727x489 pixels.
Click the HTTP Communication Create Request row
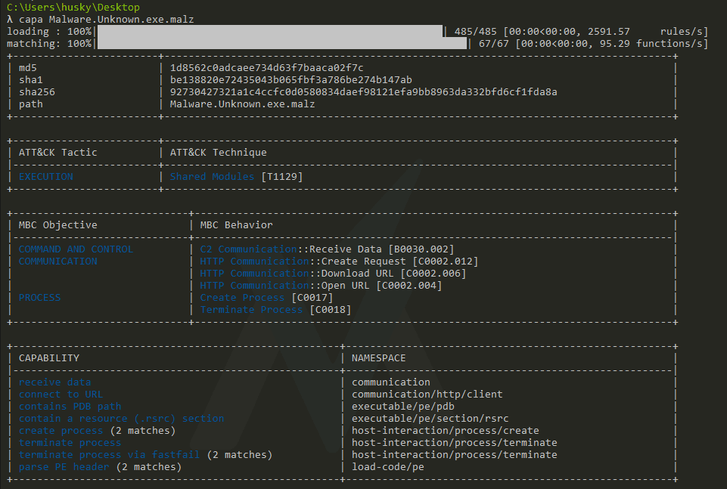point(339,261)
